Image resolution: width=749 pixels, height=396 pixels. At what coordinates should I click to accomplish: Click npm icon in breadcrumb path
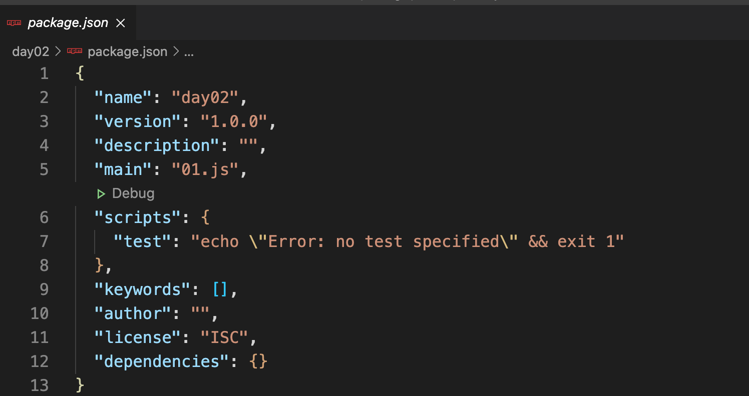75,51
